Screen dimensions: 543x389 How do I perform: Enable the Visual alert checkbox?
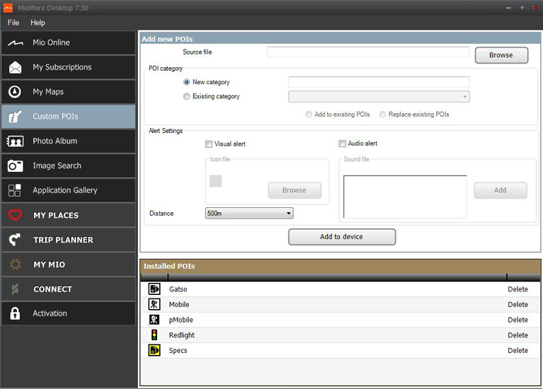(208, 144)
